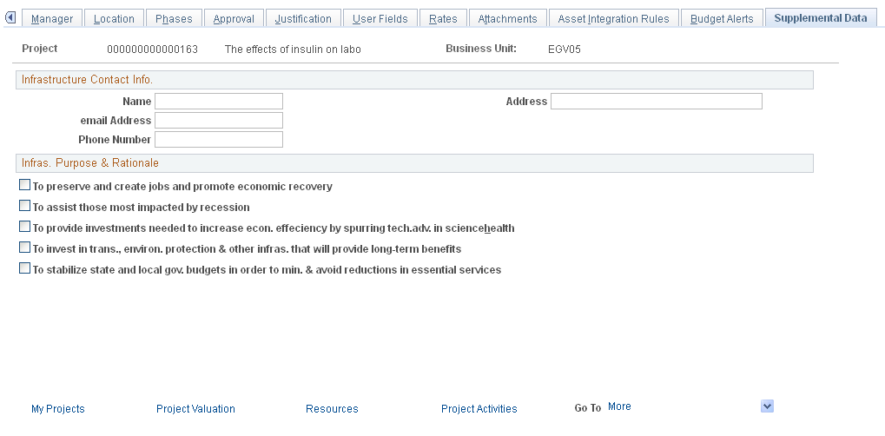Image resolution: width=885 pixels, height=436 pixels.
Task: Switch to the Rates tab
Action: click(x=443, y=18)
